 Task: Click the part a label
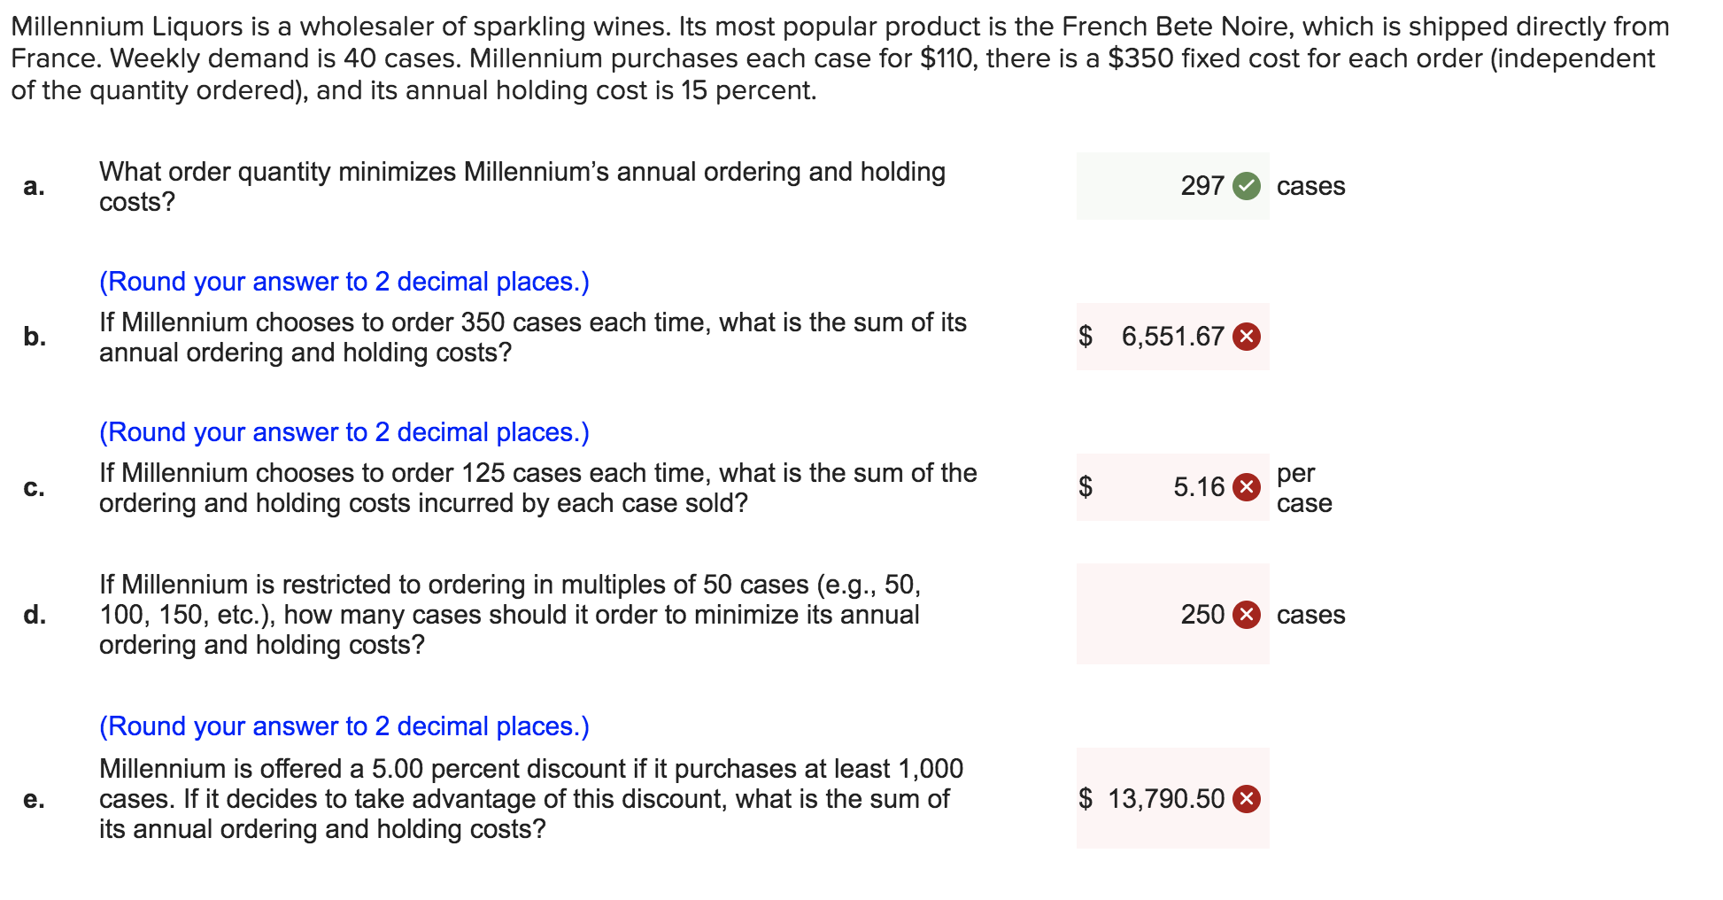[x=34, y=186]
